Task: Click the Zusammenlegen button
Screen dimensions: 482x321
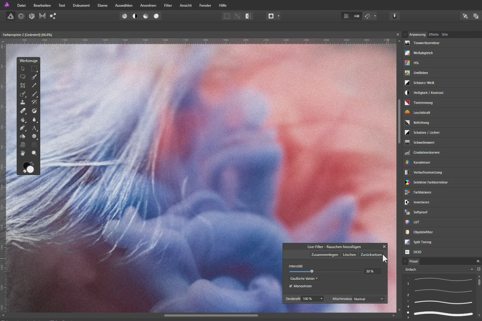Action: click(x=325, y=255)
